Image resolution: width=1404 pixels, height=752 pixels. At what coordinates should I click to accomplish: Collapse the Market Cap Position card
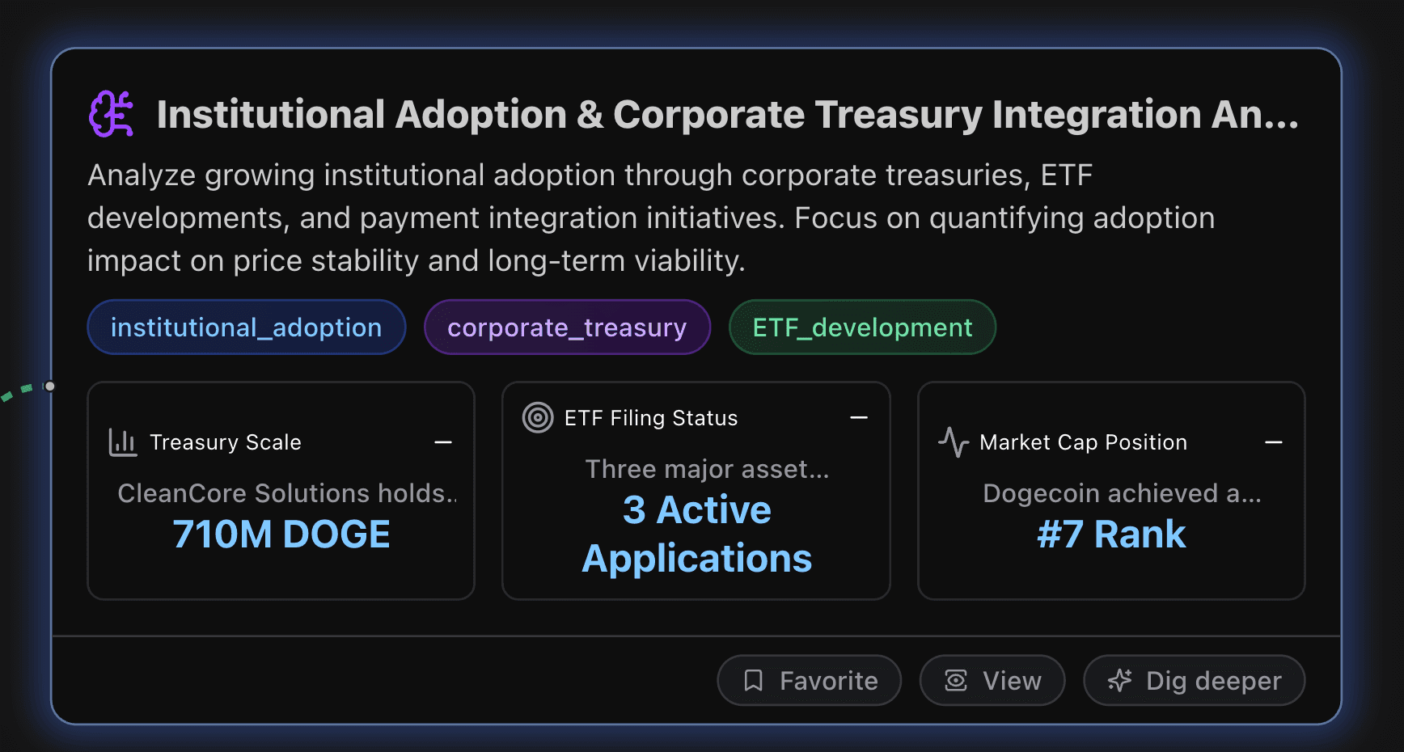(x=1274, y=441)
